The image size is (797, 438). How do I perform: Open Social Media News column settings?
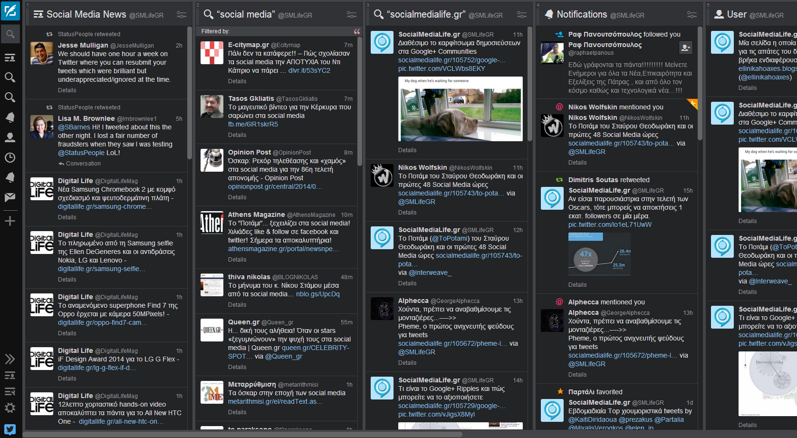pyautogui.click(x=182, y=15)
